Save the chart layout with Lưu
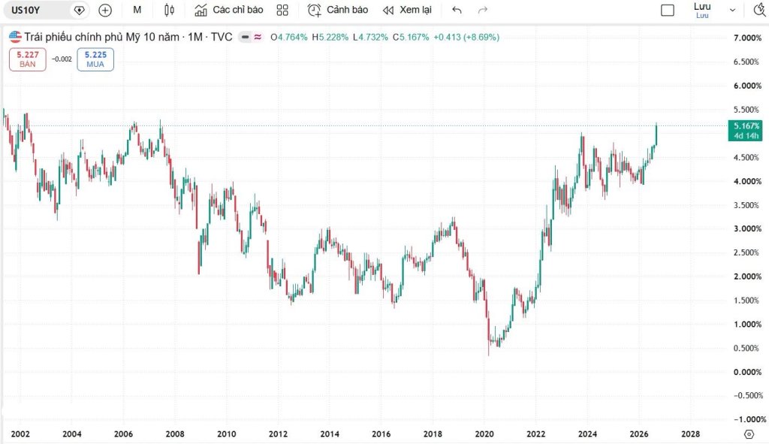Viewport: 769px width, 444px height. 702,10
